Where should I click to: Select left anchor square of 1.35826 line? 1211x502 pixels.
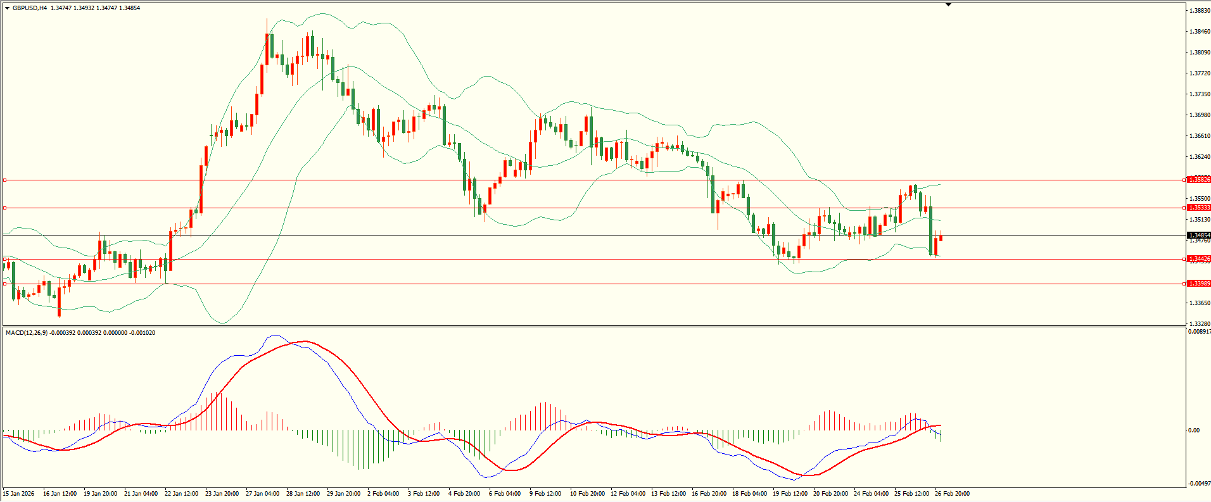point(4,180)
